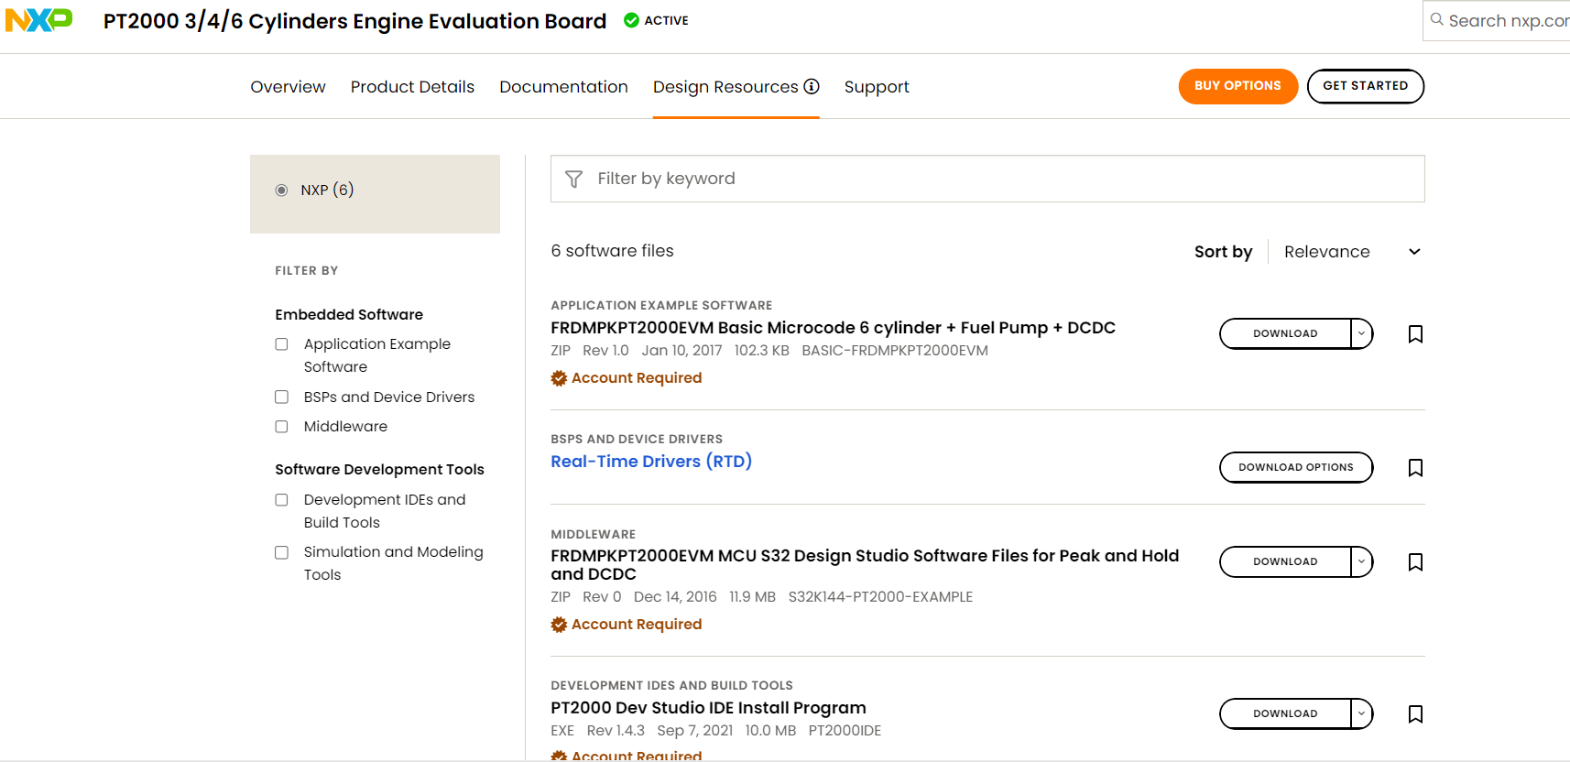Click the 'S32K144-PT2000-EXAMPLE' file ID text
1570x762 pixels.
[880, 597]
